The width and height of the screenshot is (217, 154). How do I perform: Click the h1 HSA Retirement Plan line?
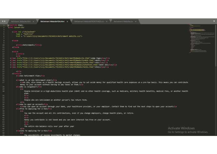pos(30,76)
